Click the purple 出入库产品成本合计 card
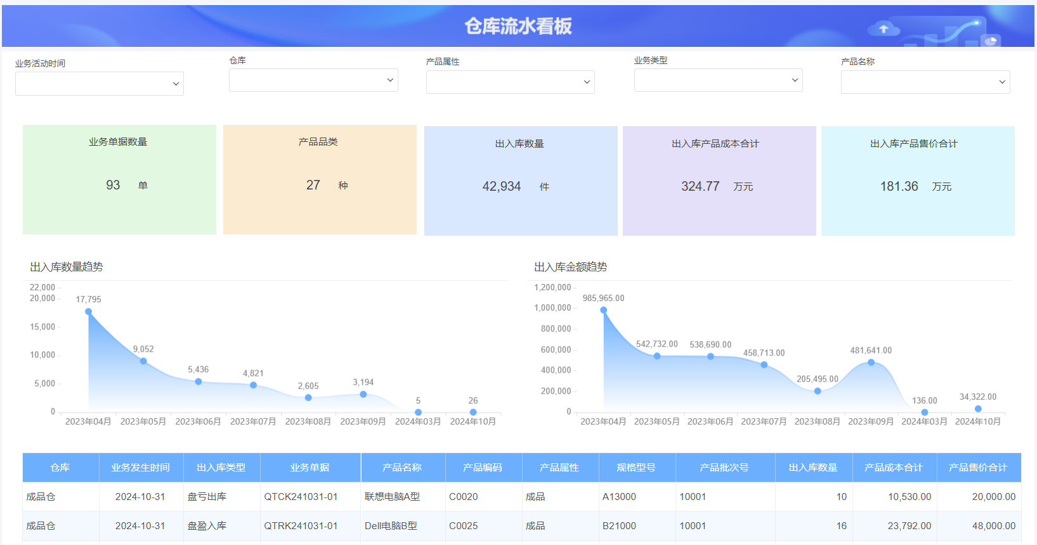 click(719, 181)
